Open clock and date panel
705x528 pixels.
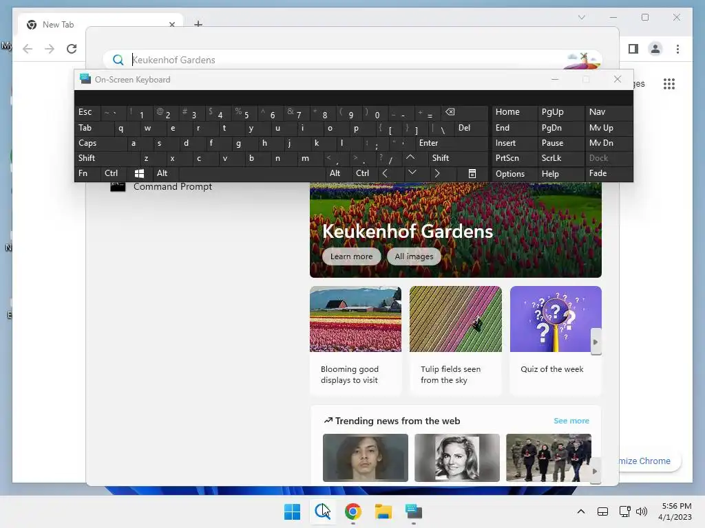pyautogui.click(x=675, y=511)
